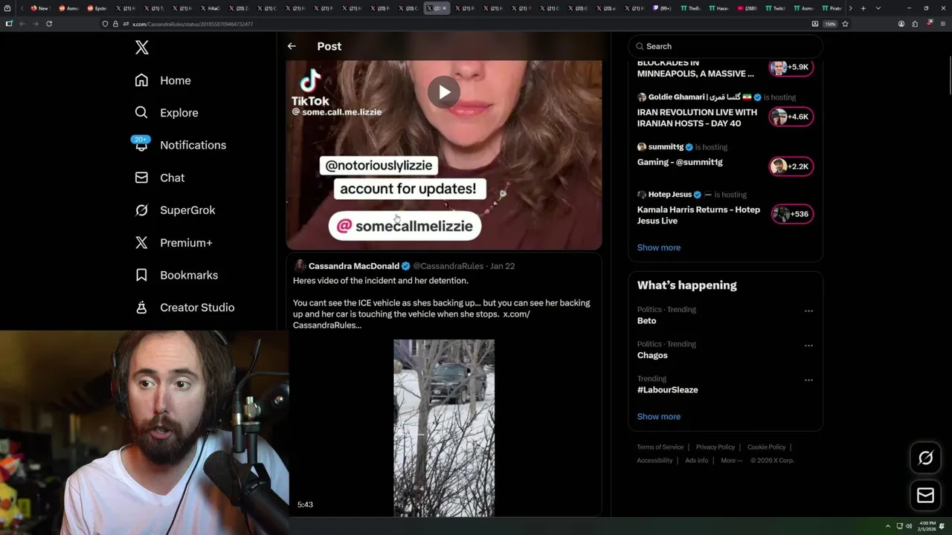Open the floating Grok button
Screen dimensions: 952x535
click(x=925, y=458)
